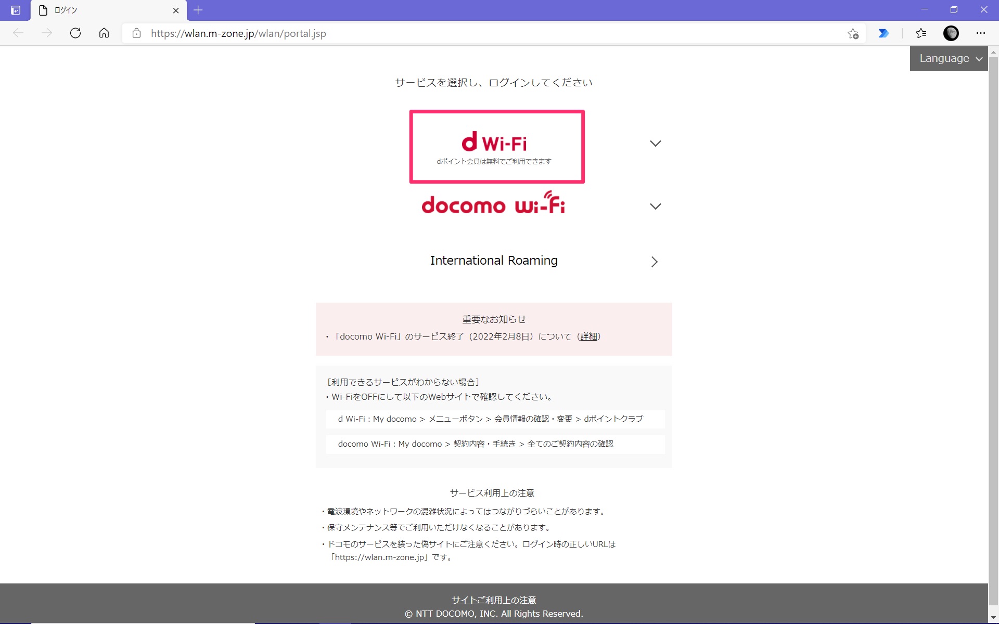
Task: Click サービス利用上の注意 heading
Action: 492,493
